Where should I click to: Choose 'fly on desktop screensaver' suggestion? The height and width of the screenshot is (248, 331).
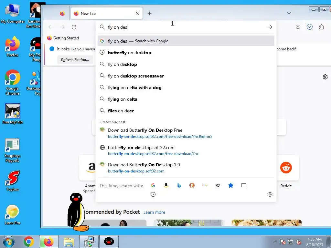click(186, 76)
